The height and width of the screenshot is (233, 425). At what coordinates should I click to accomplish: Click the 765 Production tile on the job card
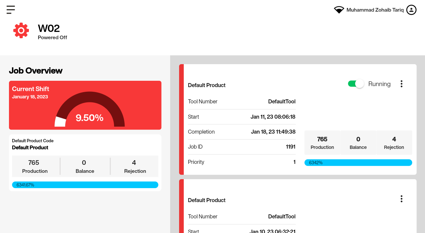[322, 143]
